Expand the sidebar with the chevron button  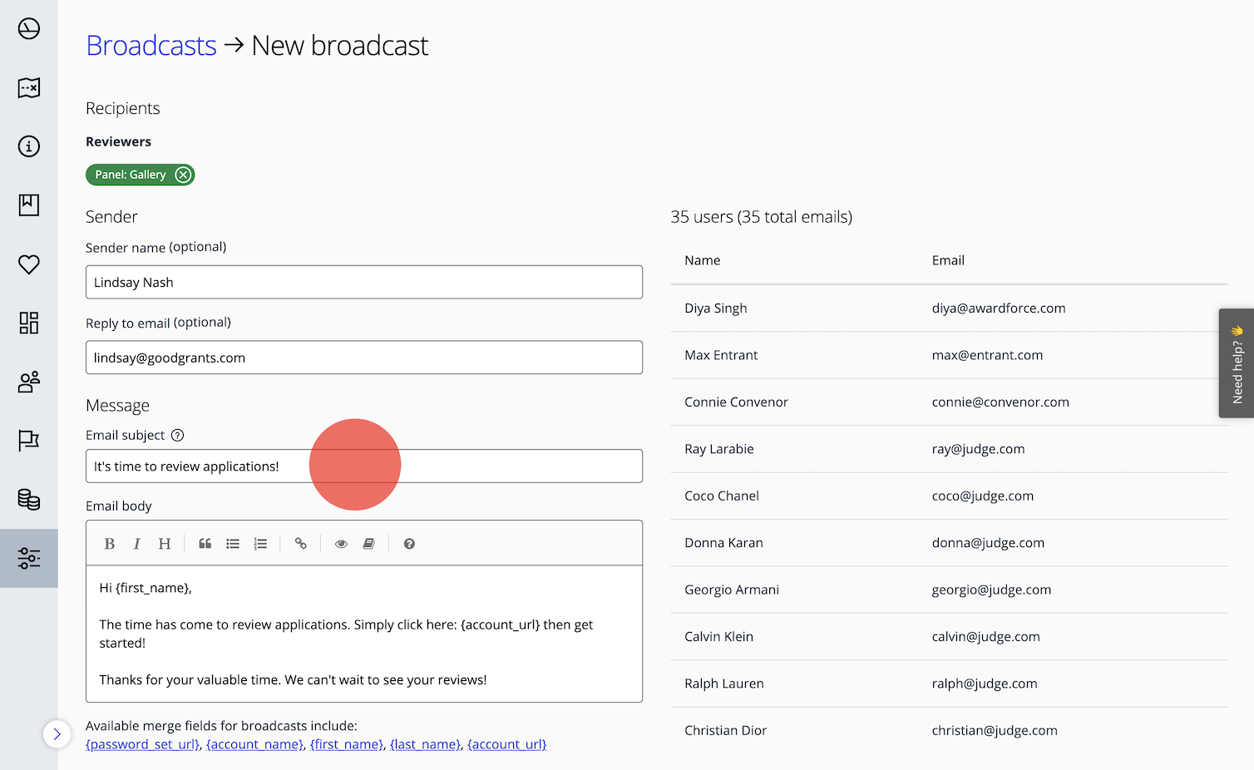click(x=57, y=734)
